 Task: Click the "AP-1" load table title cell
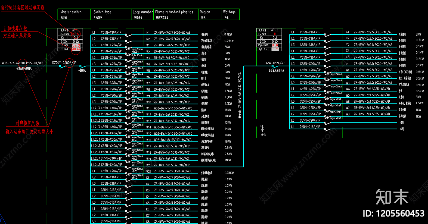[76, 30]
